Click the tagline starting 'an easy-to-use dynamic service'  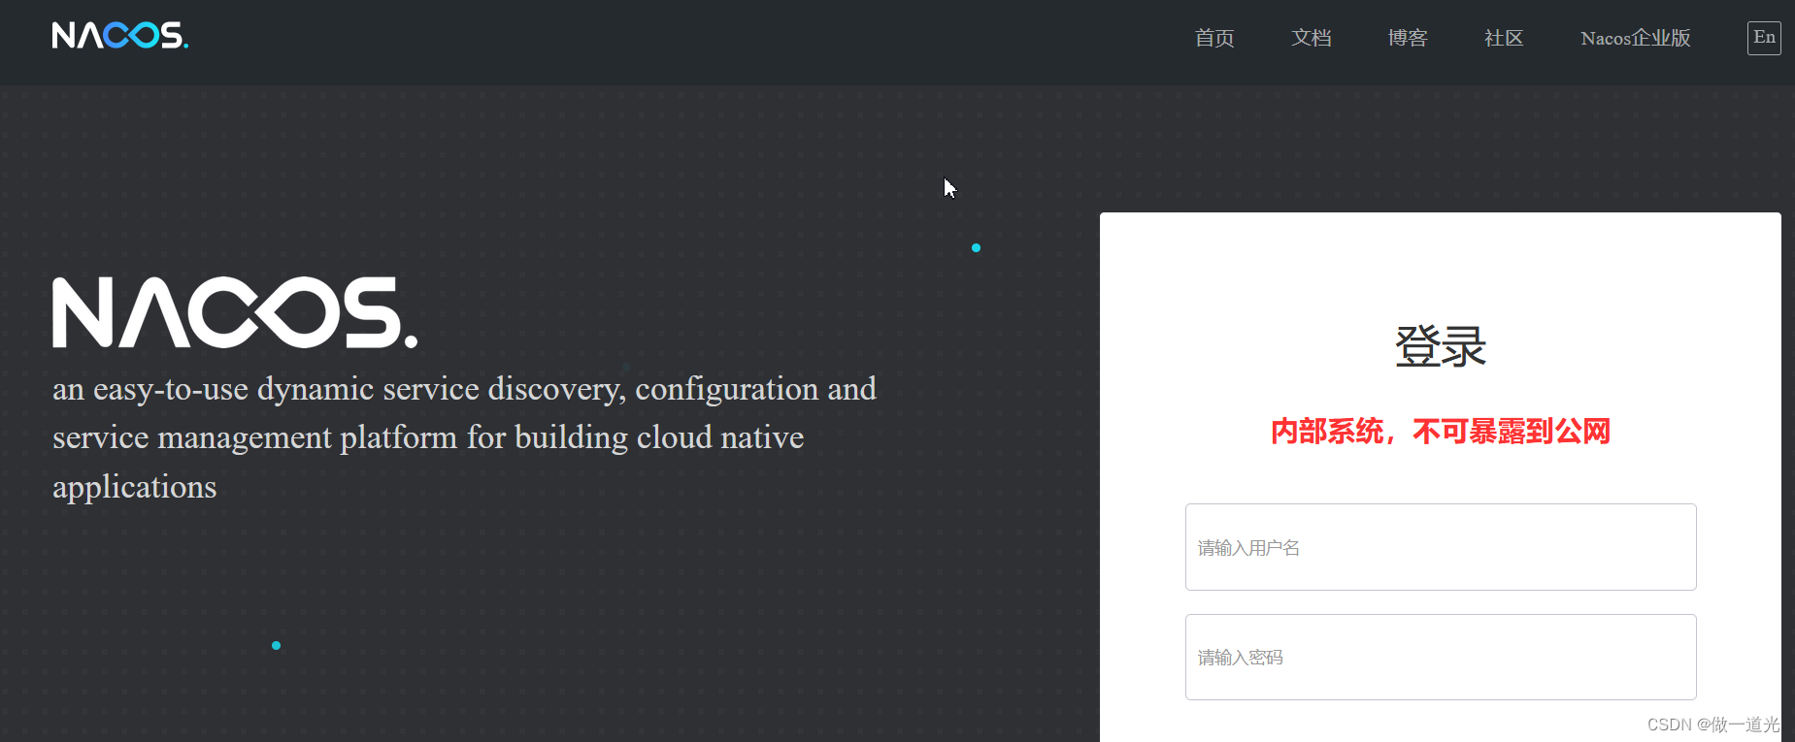(465, 437)
